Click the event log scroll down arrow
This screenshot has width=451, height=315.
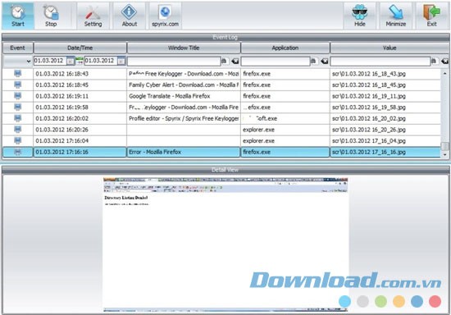point(444,155)
